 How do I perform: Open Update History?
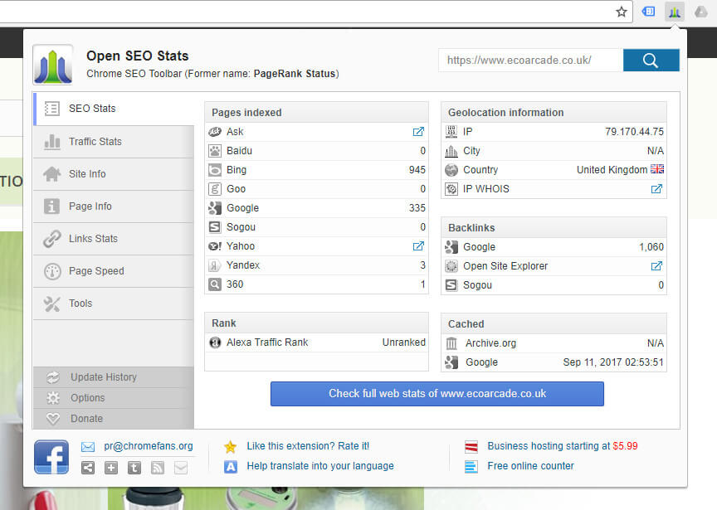click(115, 377)
